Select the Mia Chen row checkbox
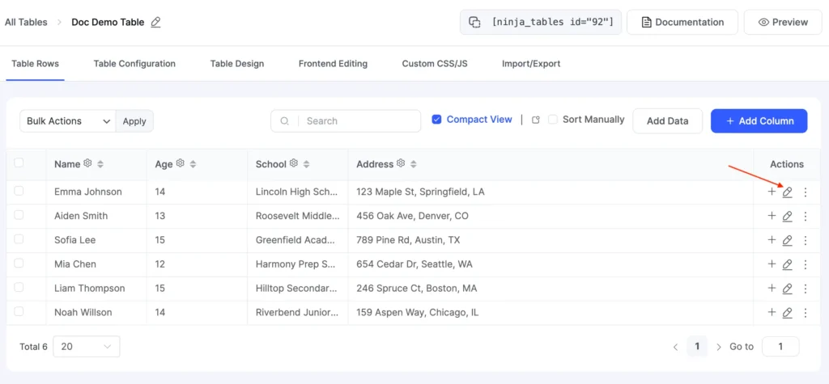Screen dimensions: 829x384 [19, 263]
